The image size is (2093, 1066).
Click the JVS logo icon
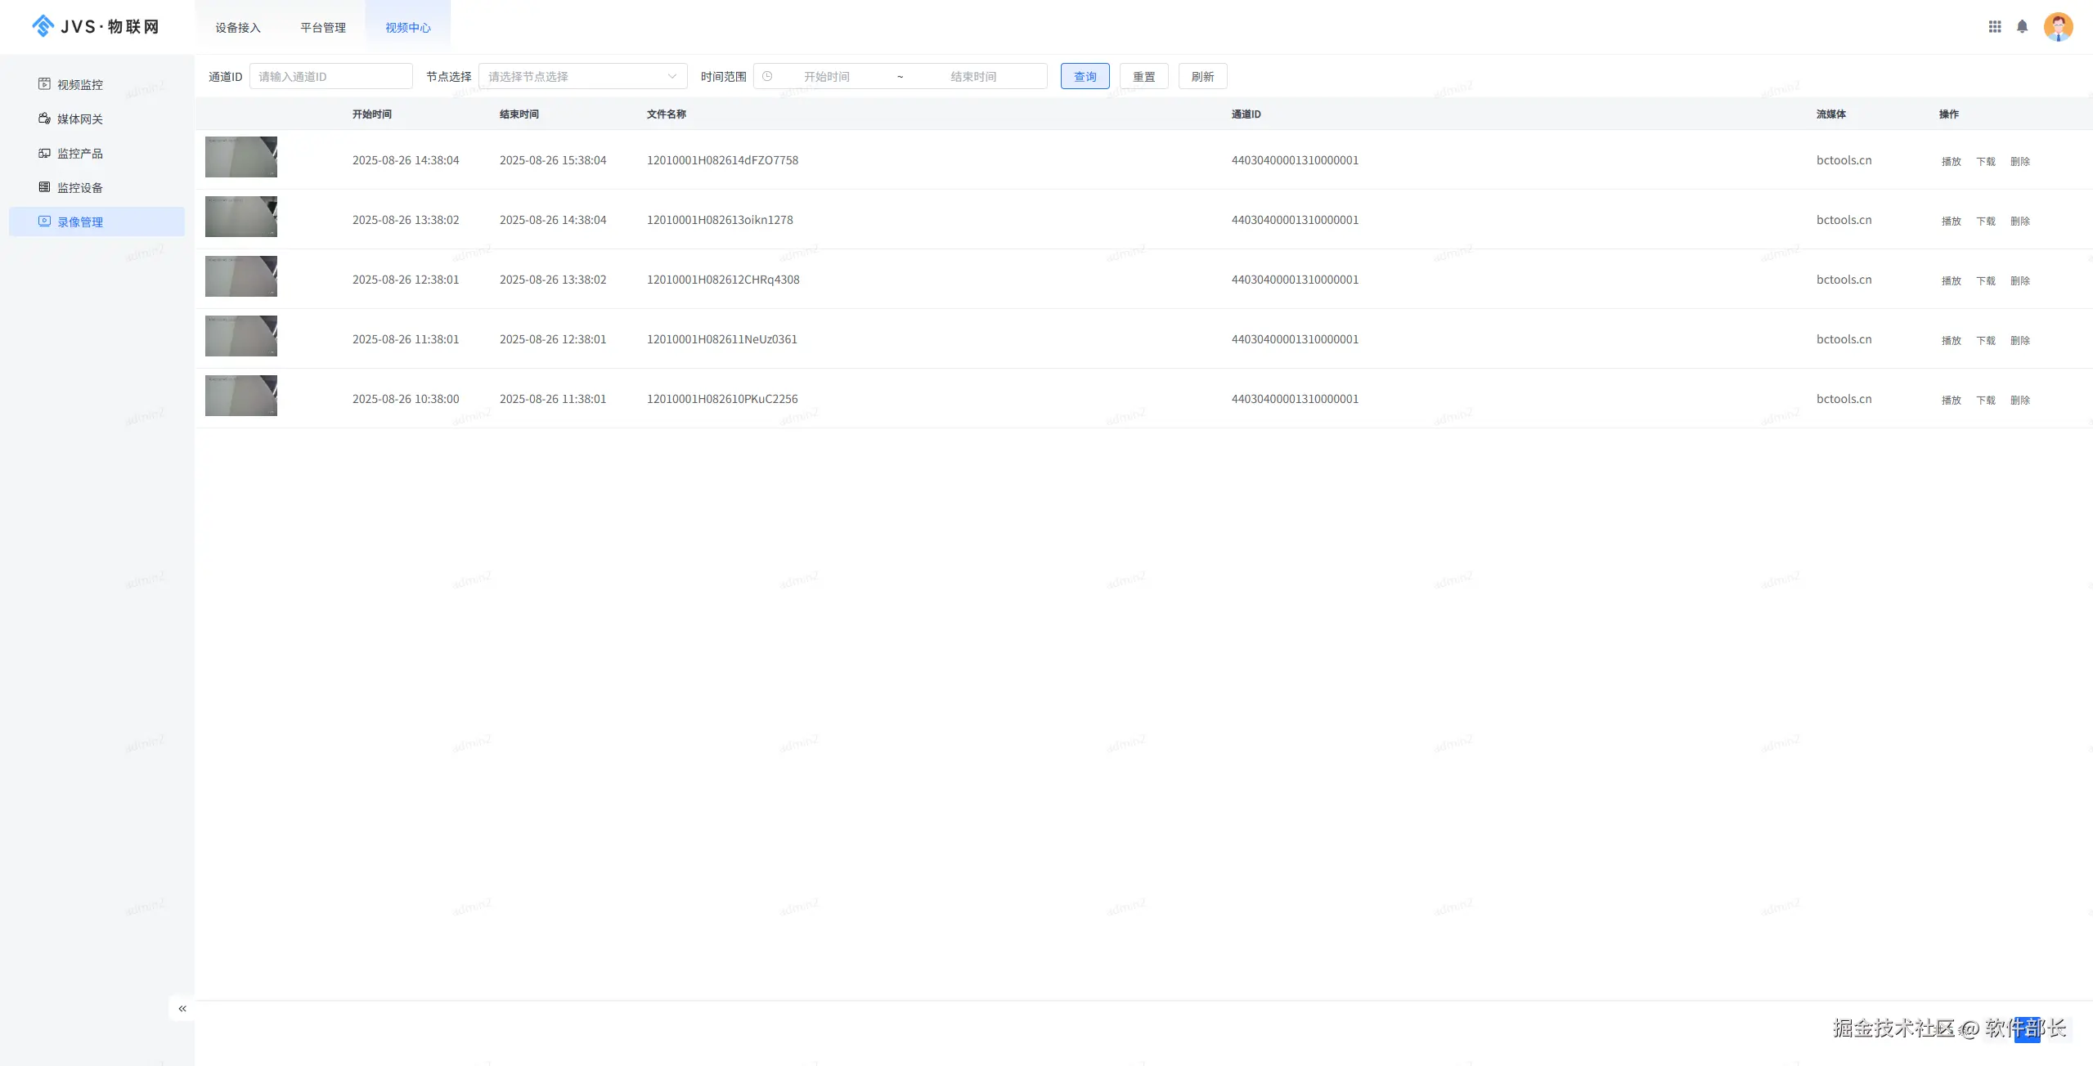tap(43, 26)
